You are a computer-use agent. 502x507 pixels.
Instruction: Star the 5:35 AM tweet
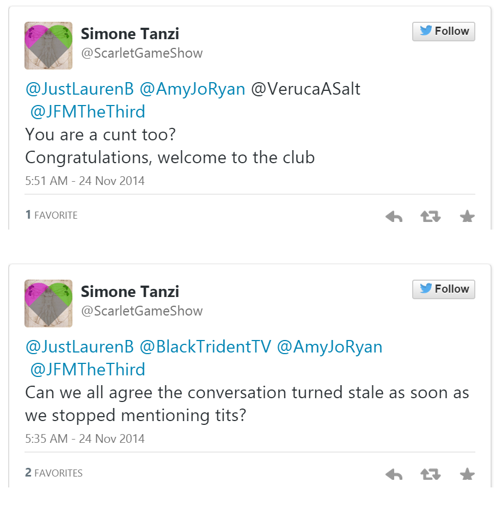pyautogui.click(x=467, y=474)
